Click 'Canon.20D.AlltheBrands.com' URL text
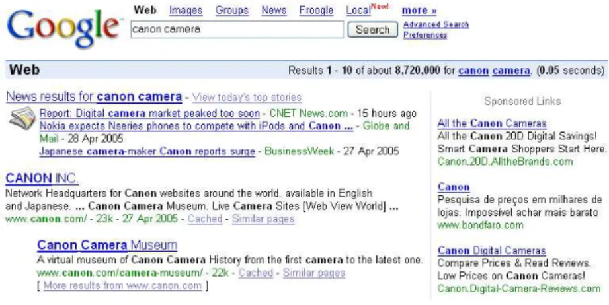 coord(505,162)
